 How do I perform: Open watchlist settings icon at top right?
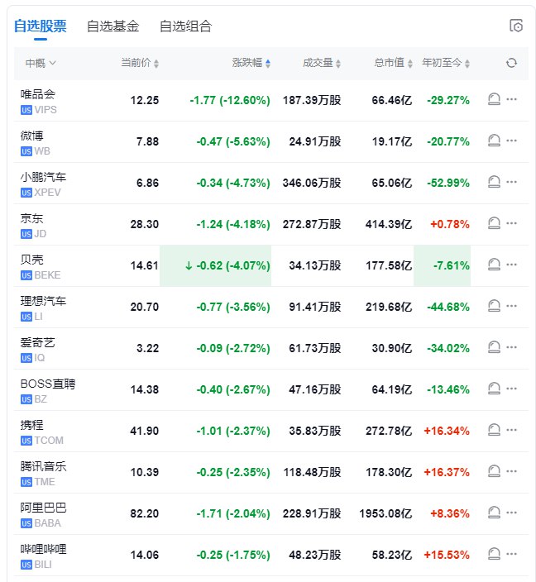[516, 26]
